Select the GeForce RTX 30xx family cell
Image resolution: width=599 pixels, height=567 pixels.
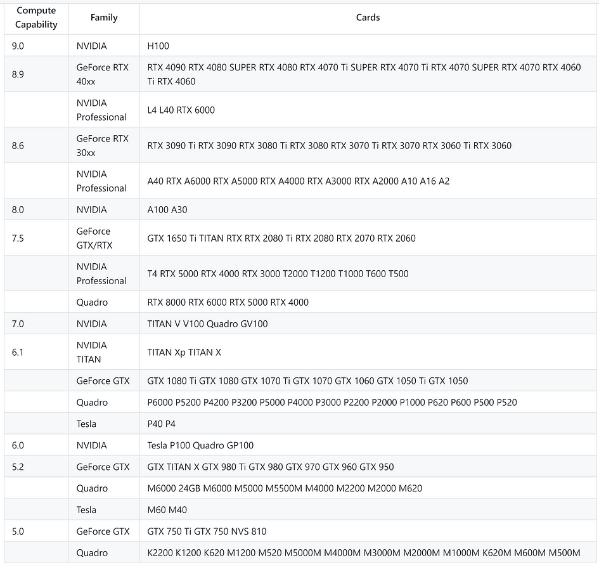click(104, 145)
